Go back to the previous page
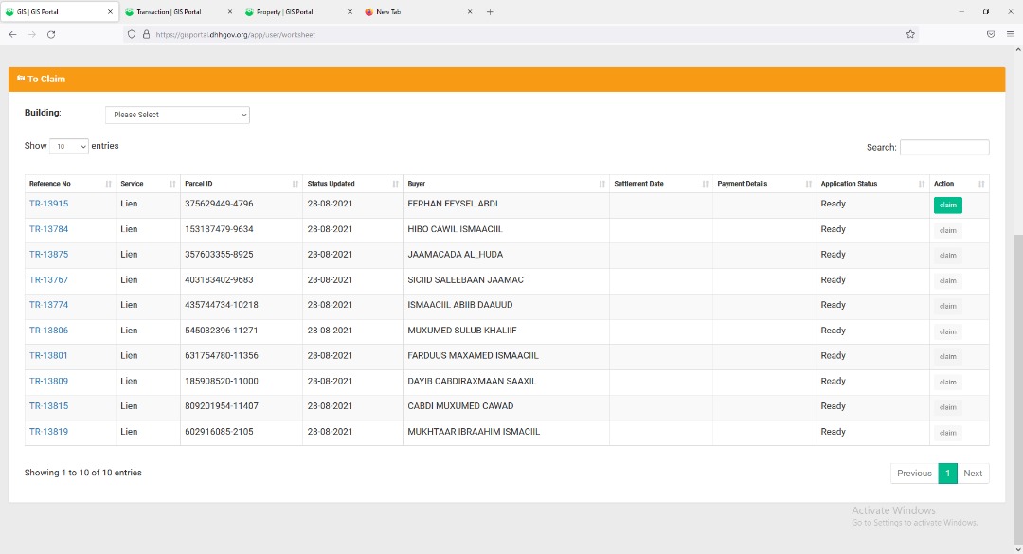Image resolution: width=1023 pixels, height=554 pixels. click(x=13, y=35)
